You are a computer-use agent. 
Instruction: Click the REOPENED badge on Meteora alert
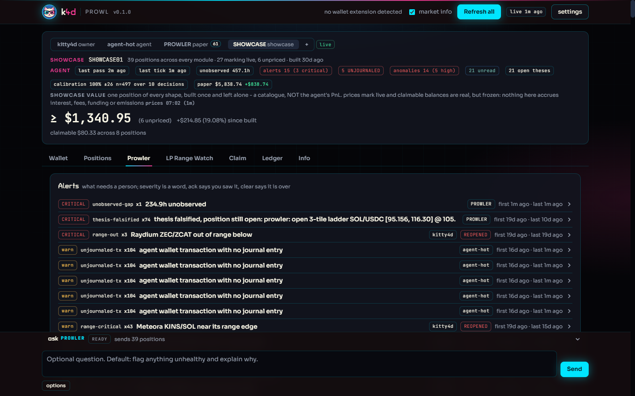(x=475, y=326)
